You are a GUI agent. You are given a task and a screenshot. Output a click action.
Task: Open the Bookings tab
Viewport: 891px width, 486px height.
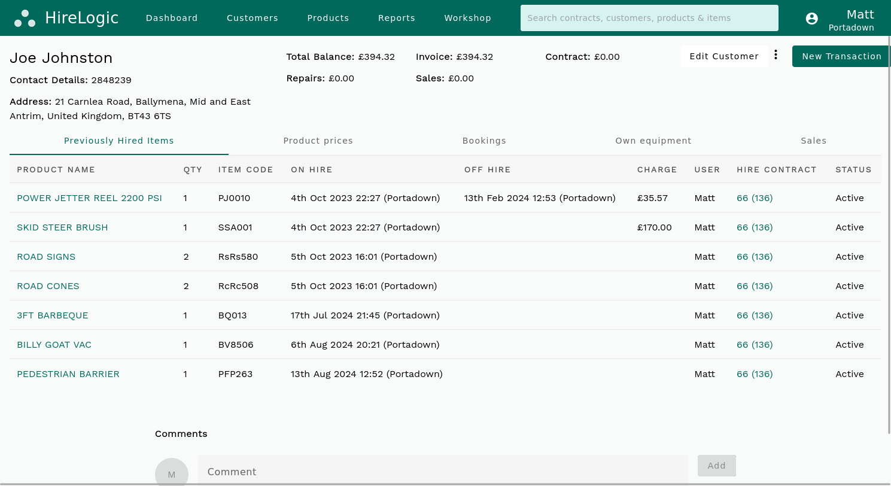[484, 141]
